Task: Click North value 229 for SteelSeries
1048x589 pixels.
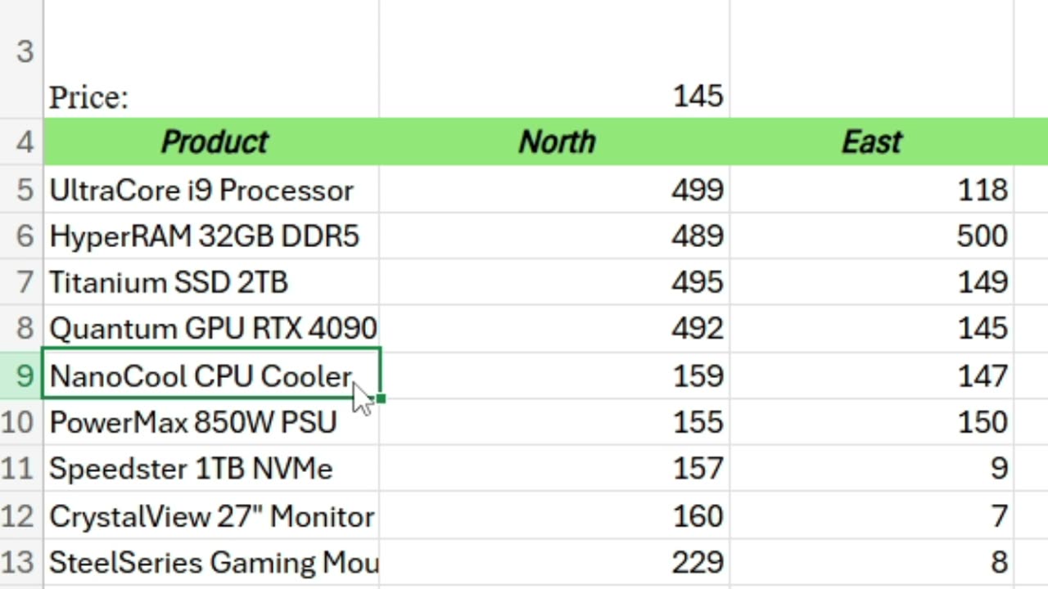Action: 697,563
